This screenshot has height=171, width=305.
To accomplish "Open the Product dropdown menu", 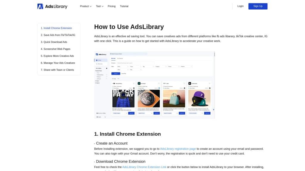I will pyautogui.click(x=85, y=6).
